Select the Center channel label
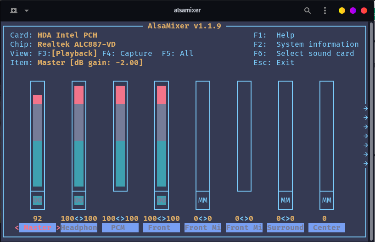Screen dimensions: 375x242 click(x=327, y=228)
